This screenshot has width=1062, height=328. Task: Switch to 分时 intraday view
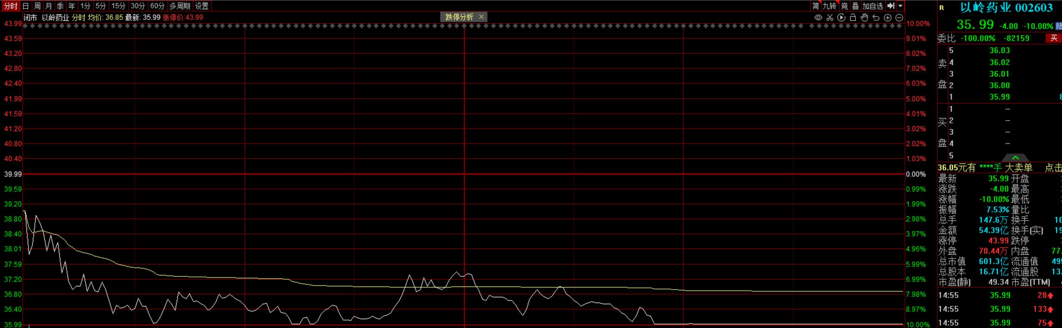(11, 6)
